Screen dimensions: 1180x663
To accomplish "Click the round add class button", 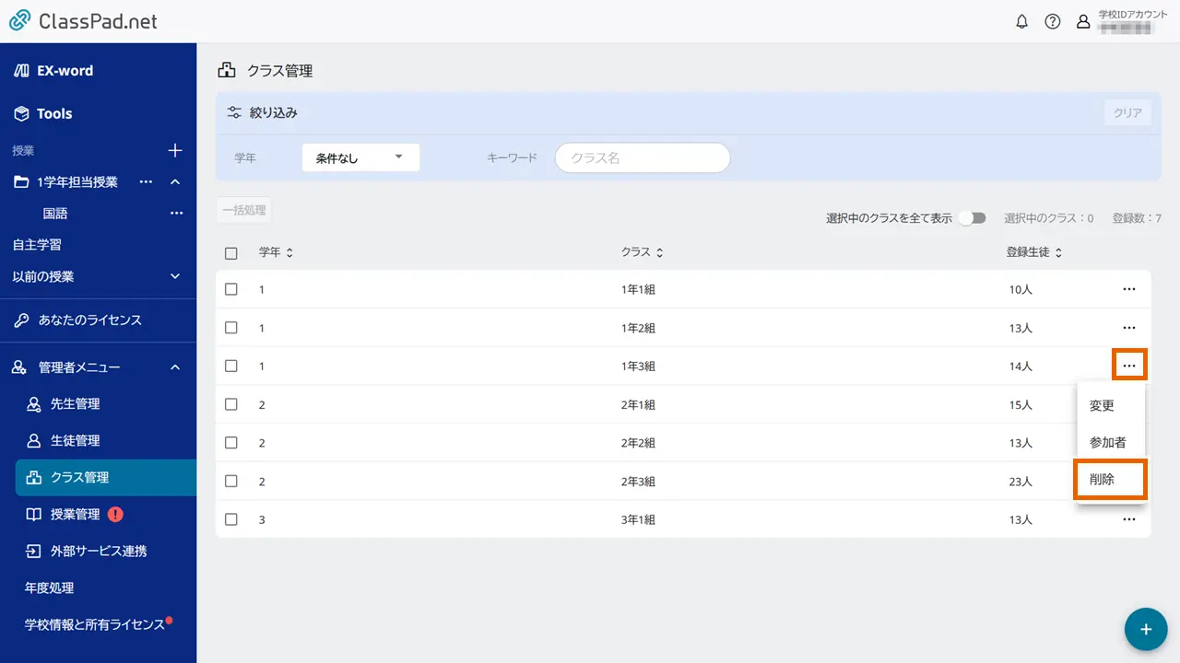I will coord(1146,629).
